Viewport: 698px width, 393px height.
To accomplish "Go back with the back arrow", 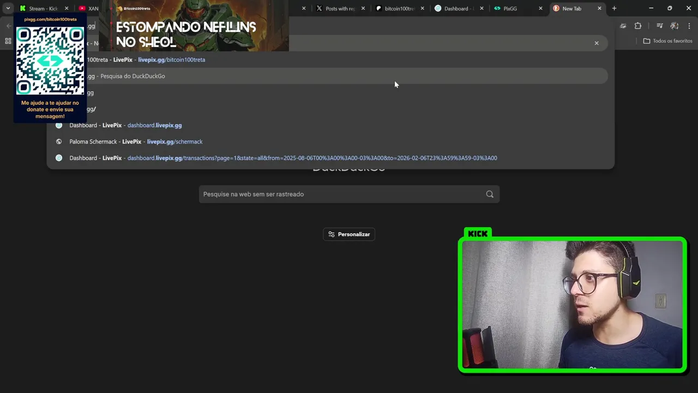I will click(8, 26).
